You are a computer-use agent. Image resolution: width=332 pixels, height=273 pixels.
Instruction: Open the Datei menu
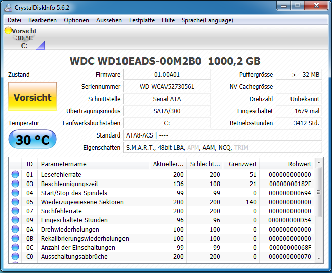(14, 20)
